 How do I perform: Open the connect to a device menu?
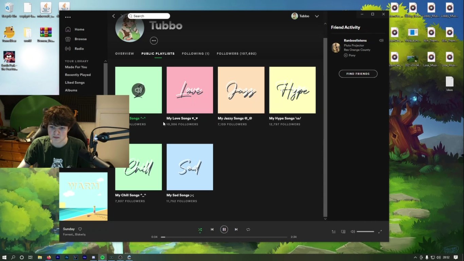[343, 232]
